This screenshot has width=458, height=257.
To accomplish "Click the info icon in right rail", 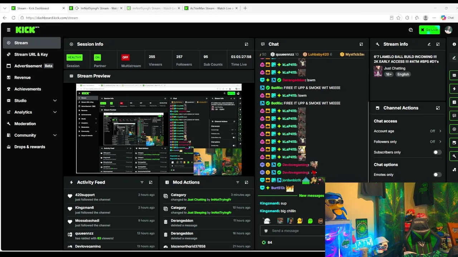I will (x=454, y=44).
